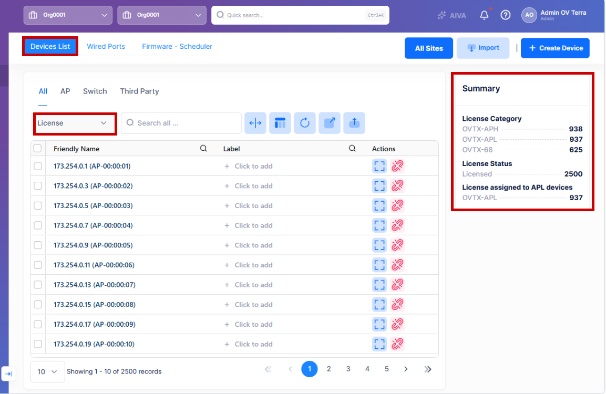
Task: Click the Licensed count 2500
Action: (x=573, y=174)
